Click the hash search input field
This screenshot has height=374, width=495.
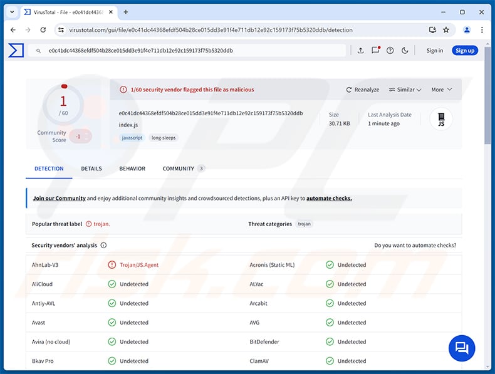pyautogui.click(x=187, y=51)
